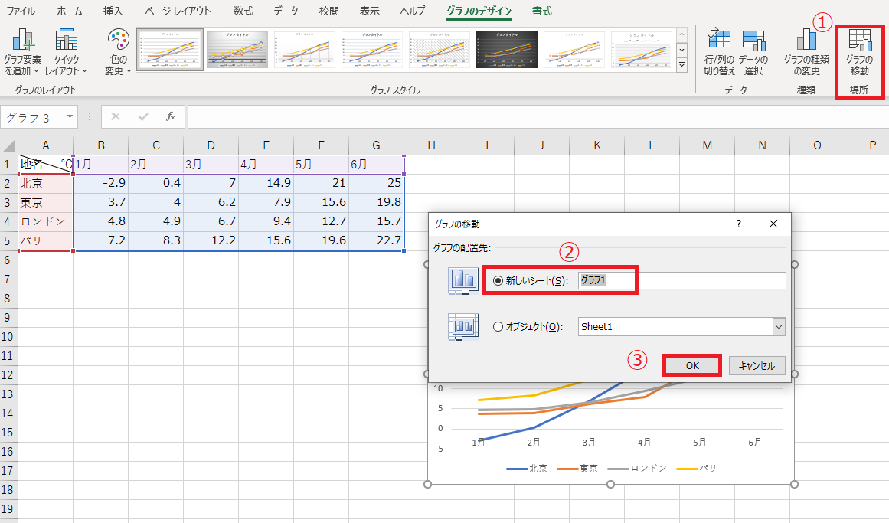
Task: Show the previous row of chart styles
Action: click(x=682, y=35)
